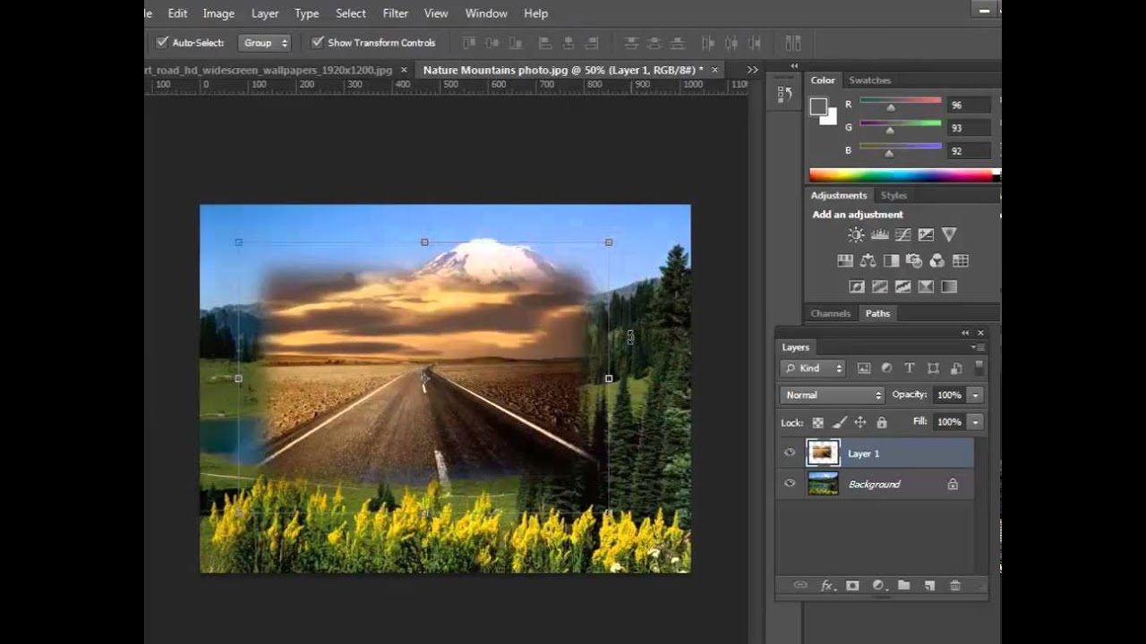Image resolution: width=1146 pixels, height=644 pixels.
Task: Switch to the Styles tab
Action: click(894, 195)
